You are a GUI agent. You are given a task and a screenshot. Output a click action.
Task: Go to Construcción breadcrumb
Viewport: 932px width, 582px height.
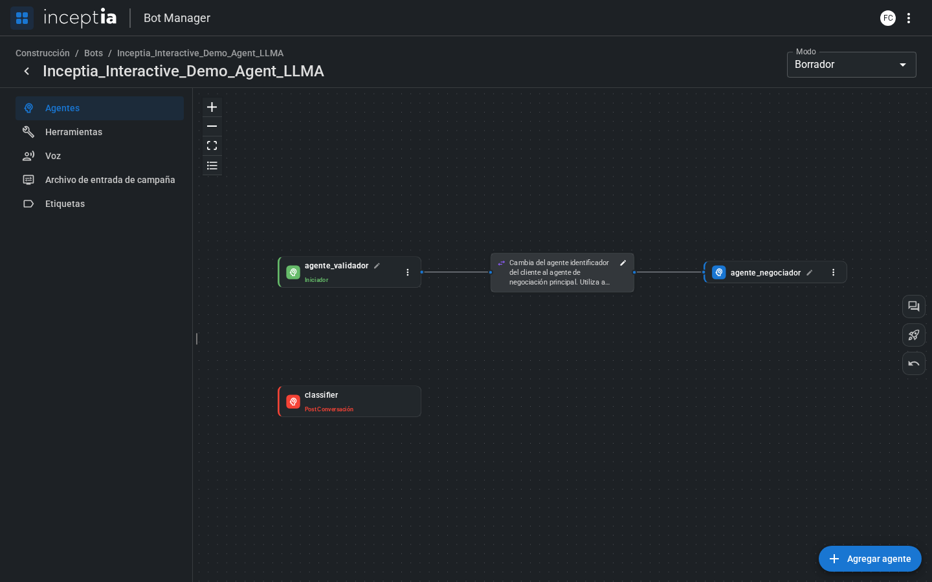(43, 53)
